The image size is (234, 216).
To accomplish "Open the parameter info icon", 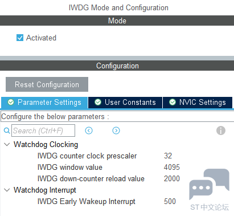I will click(x=221, y=131).
